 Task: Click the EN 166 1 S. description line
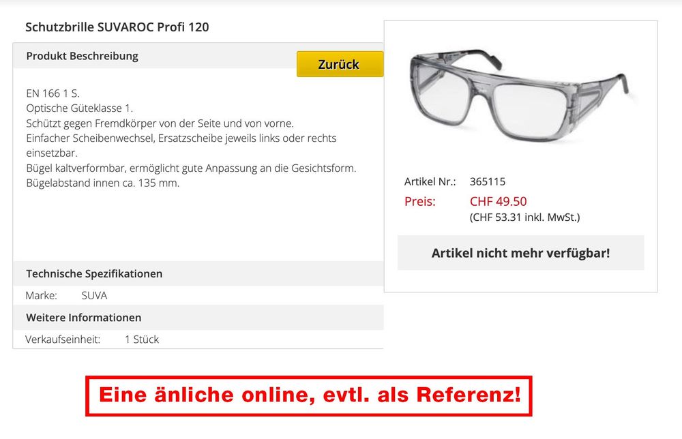pos(53,93)
